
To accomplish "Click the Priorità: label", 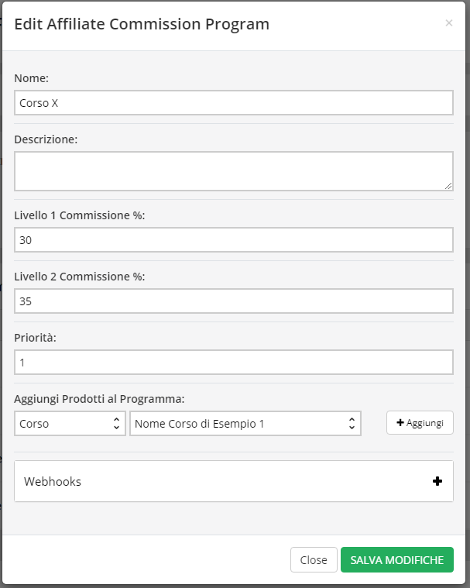I will click(x=36, y=338).
